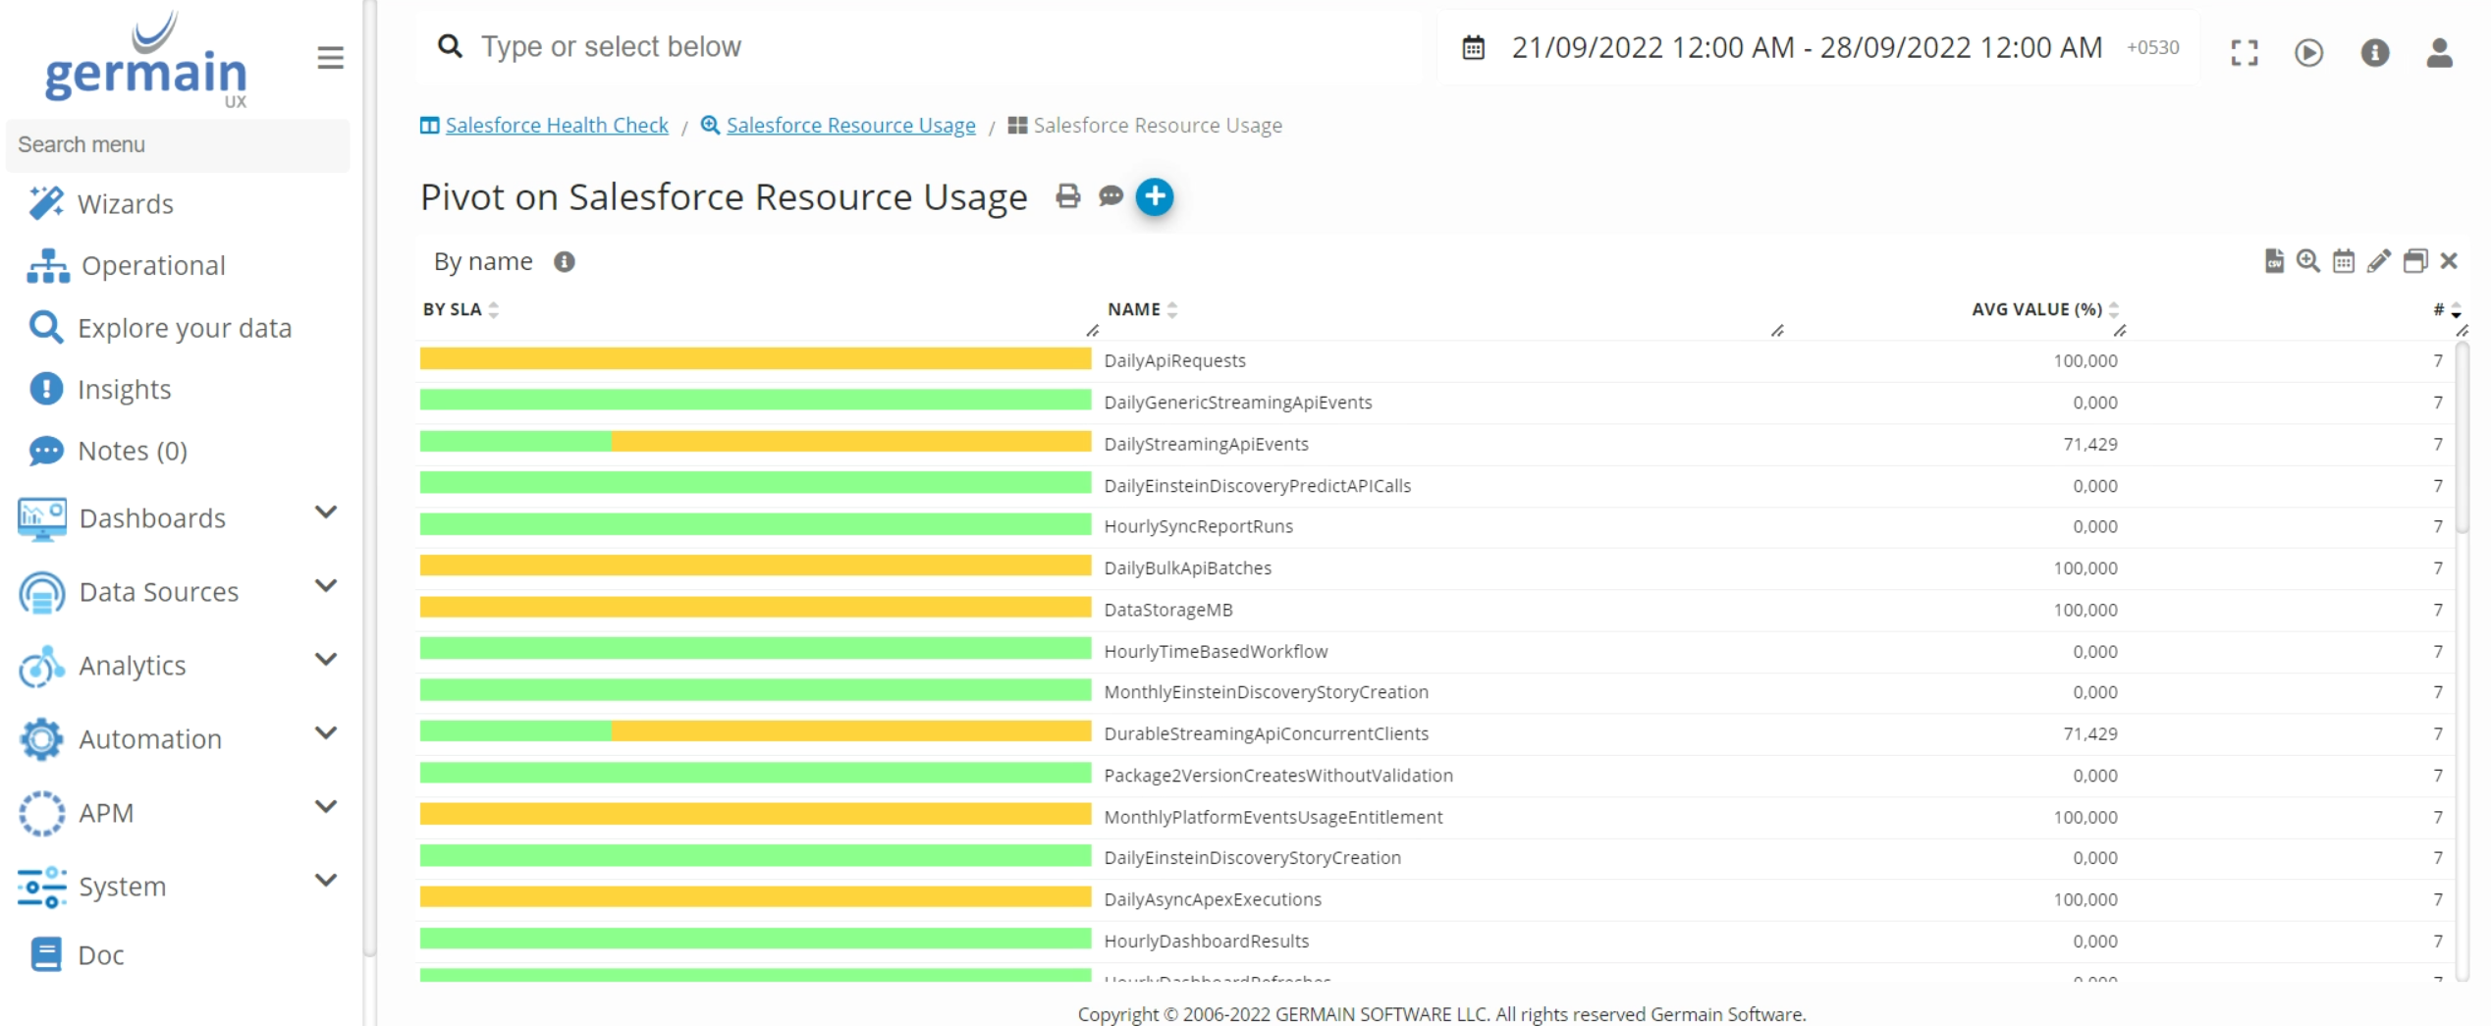2491x1026 pixels.
Task: Enter fullscreen mode from the top bar
Action: (2244, 52)
